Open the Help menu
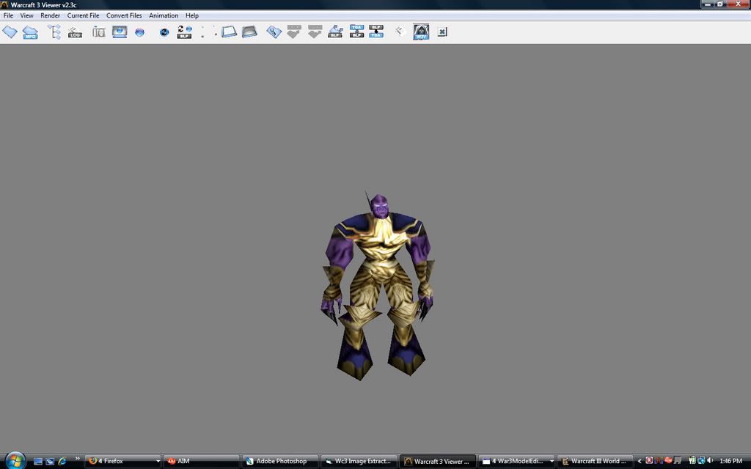Screen dimensions: 751x469 pyautogui.click(x=192, y=15)
